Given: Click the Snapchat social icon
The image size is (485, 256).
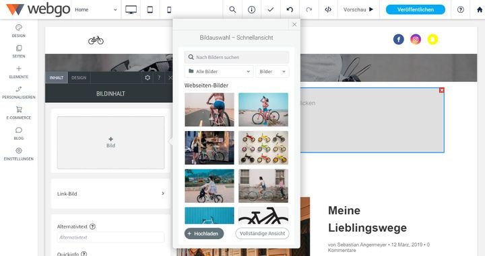Looking at the screenshot, I should (432, 40).
